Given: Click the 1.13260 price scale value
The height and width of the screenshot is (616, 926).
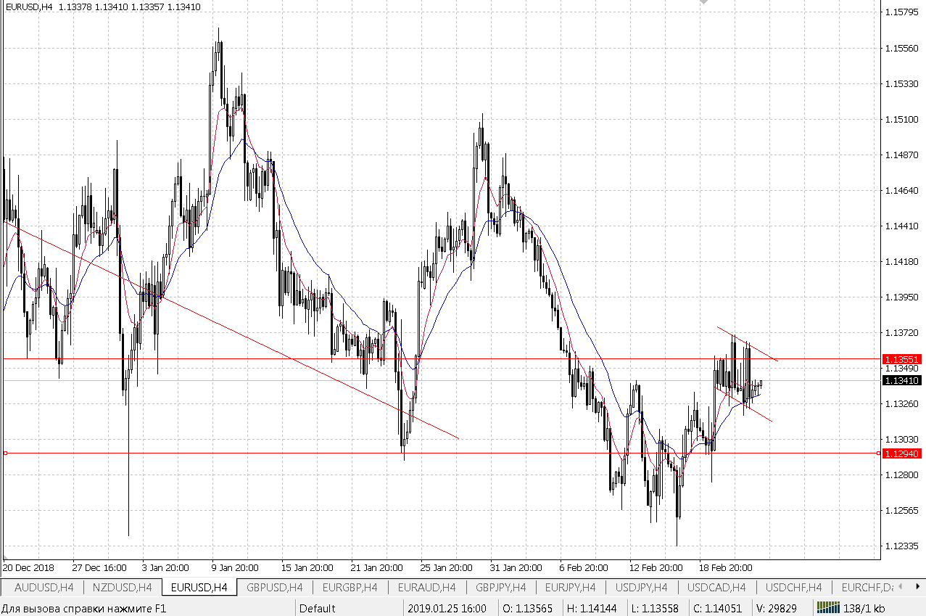Looking at the screenshot, I should click(x=903, y=403).
